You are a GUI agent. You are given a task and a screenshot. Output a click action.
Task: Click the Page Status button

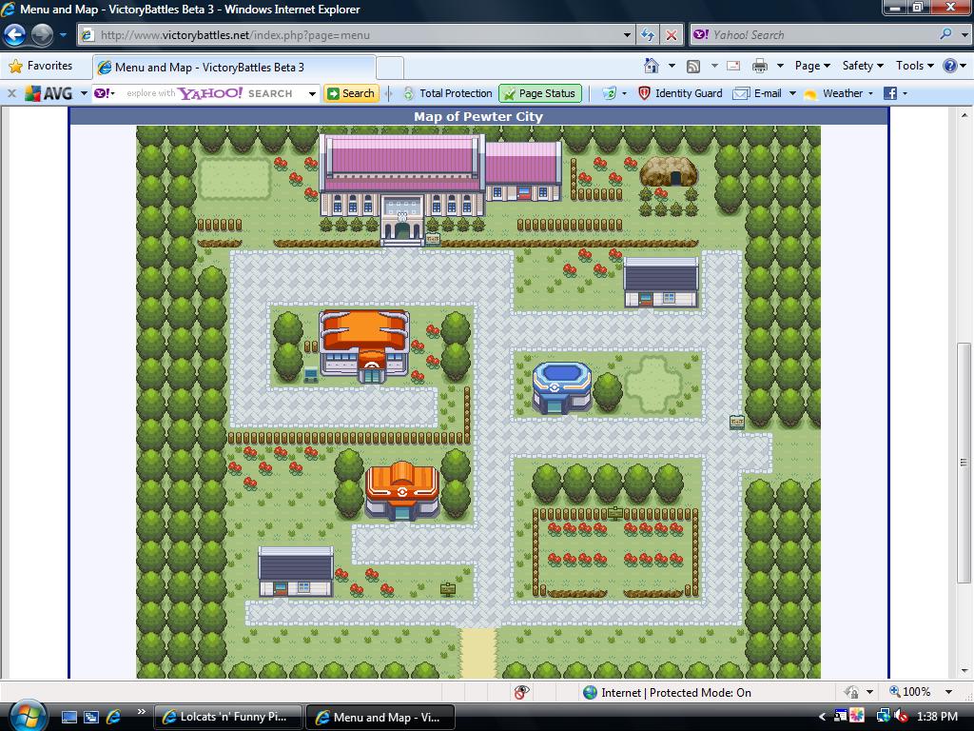[540, 93]
